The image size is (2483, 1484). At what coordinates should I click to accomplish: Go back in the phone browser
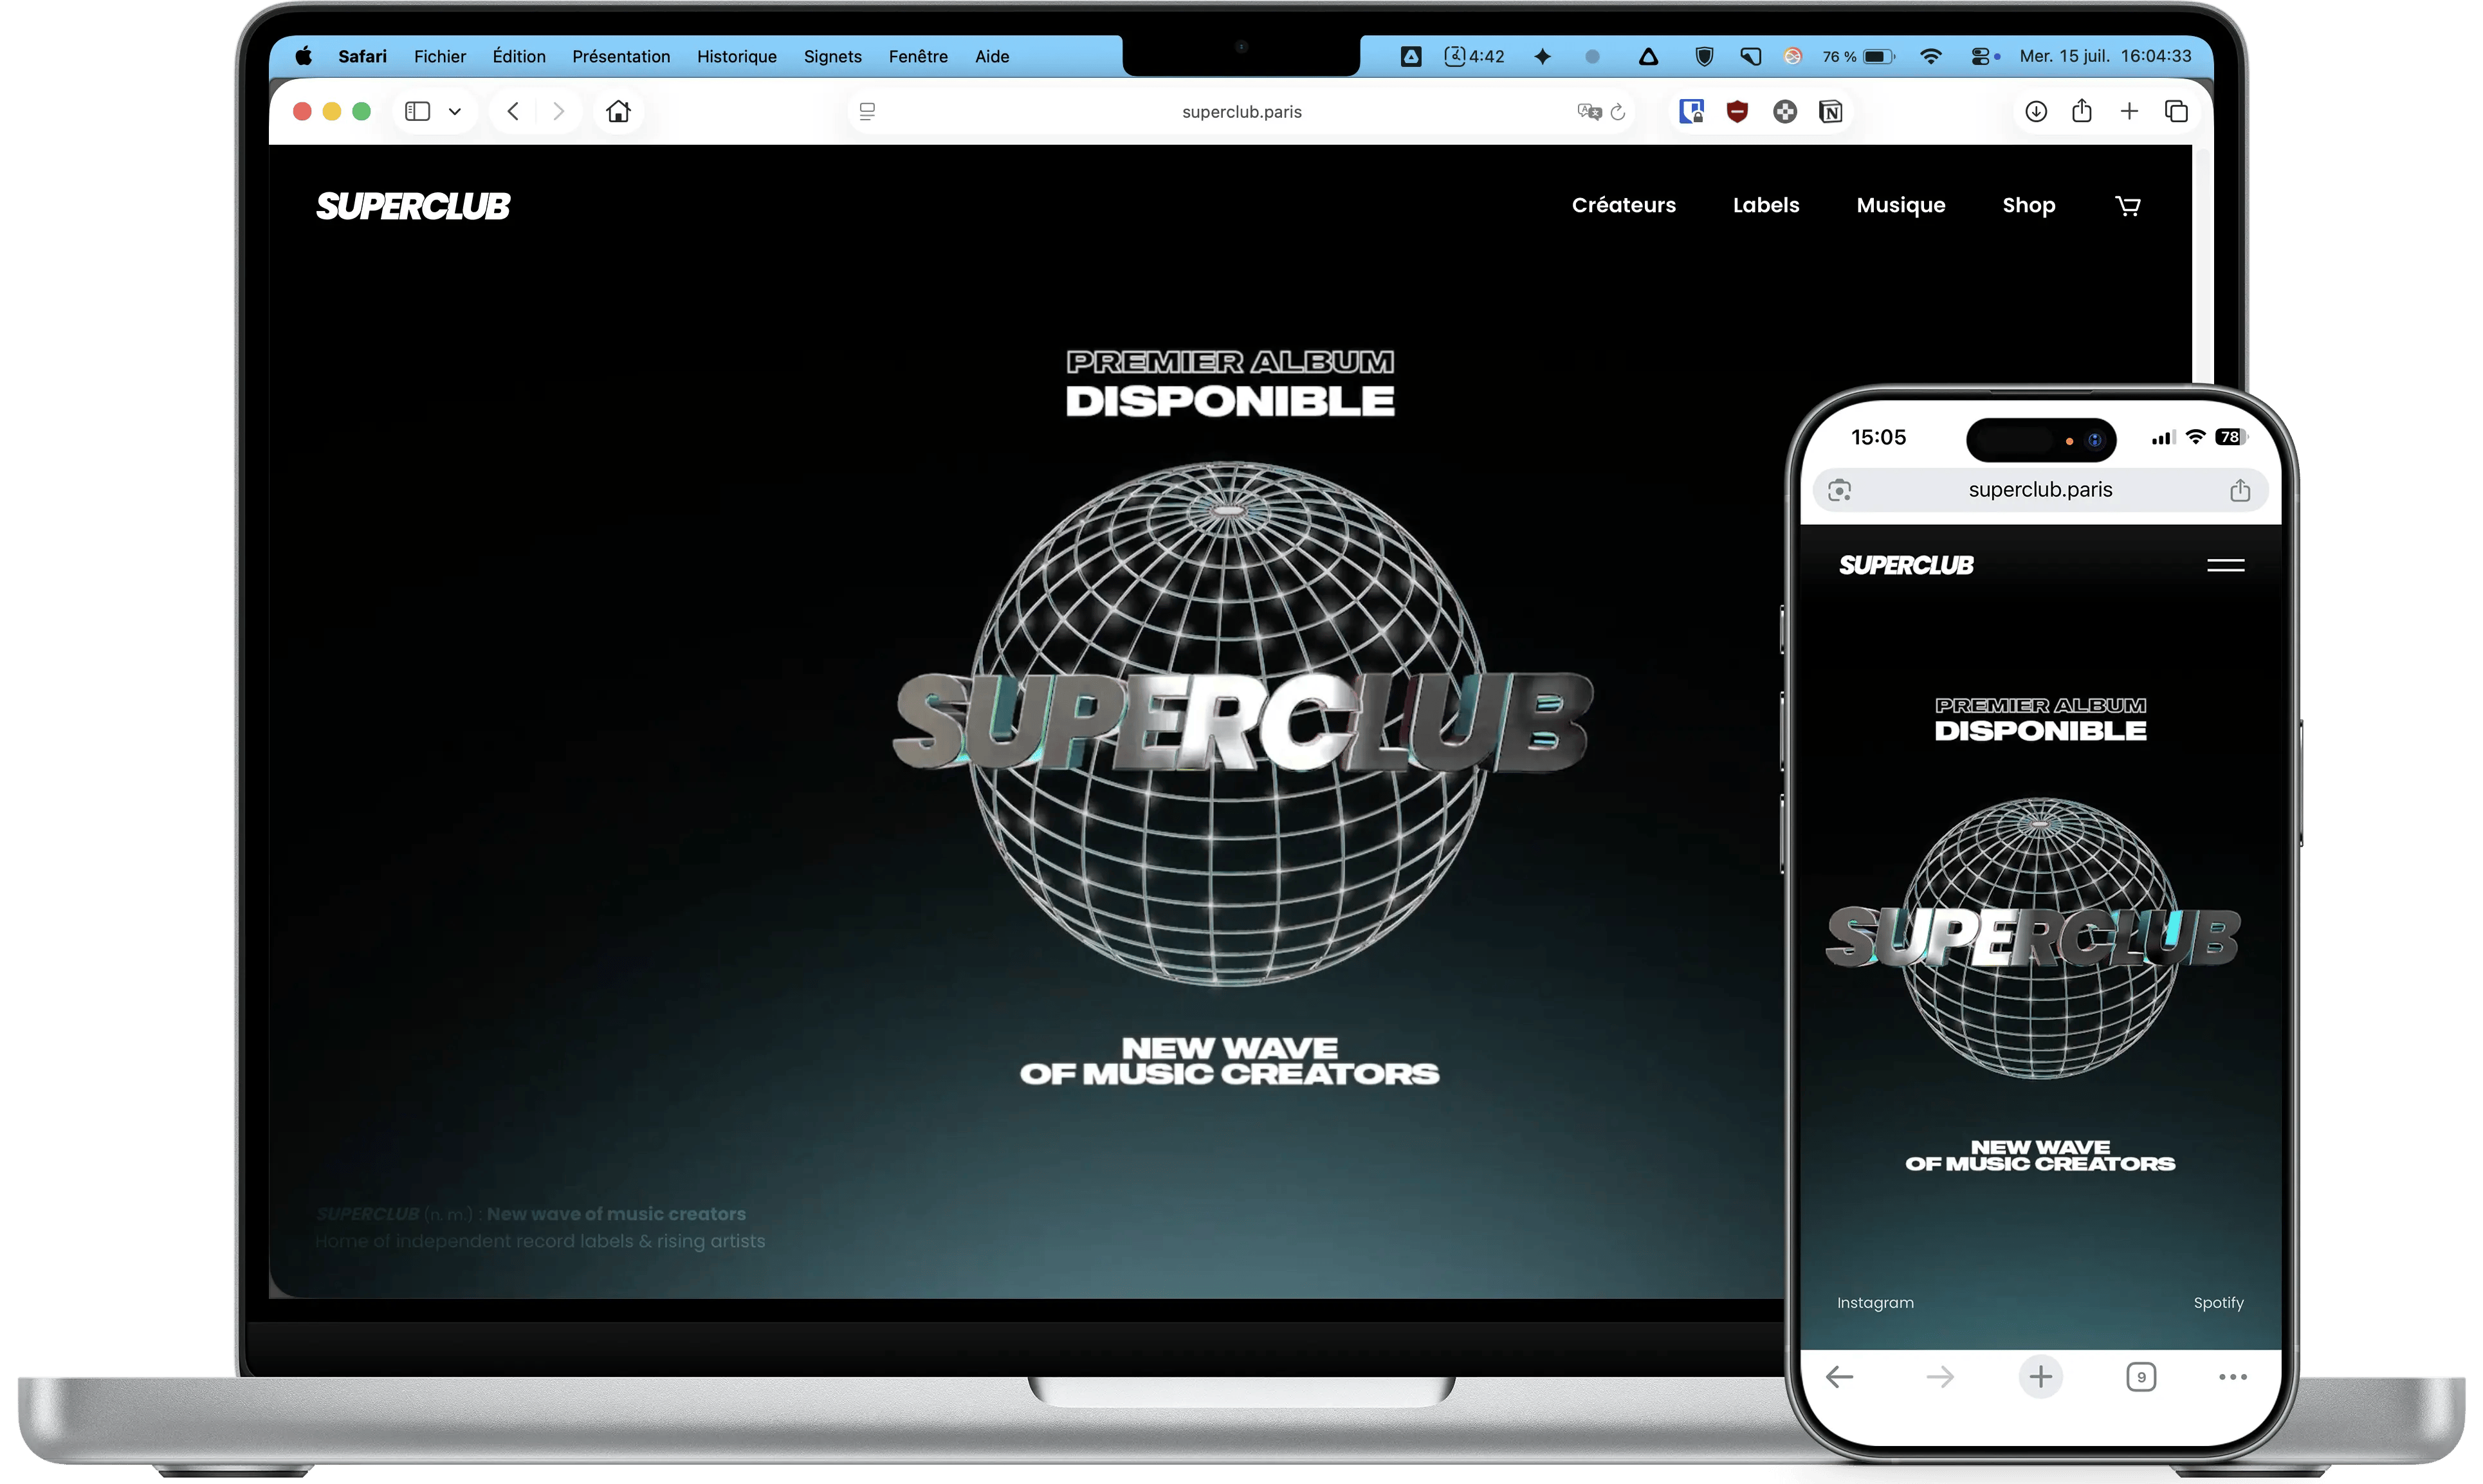[1839, 1377]
